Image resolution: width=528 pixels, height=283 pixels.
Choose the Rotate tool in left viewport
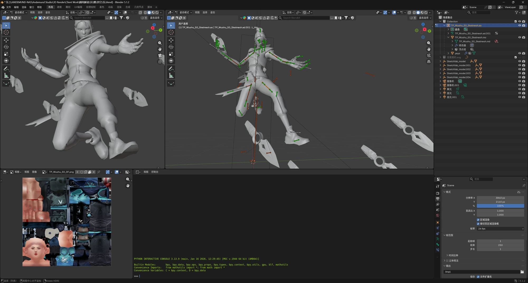[x=6, y=47]
